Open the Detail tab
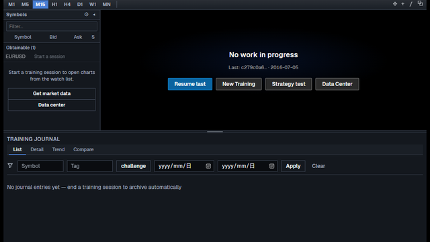 37,149
